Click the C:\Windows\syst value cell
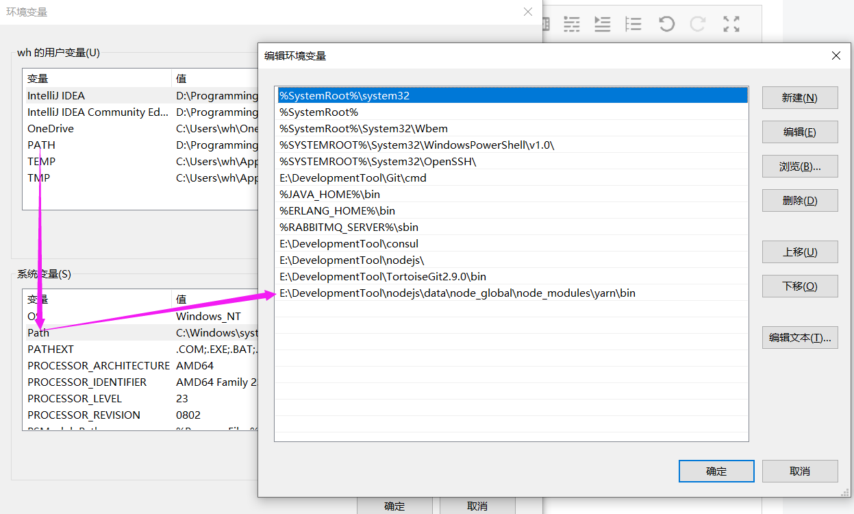Screen dimensions: 854x514 click(216, 332)
